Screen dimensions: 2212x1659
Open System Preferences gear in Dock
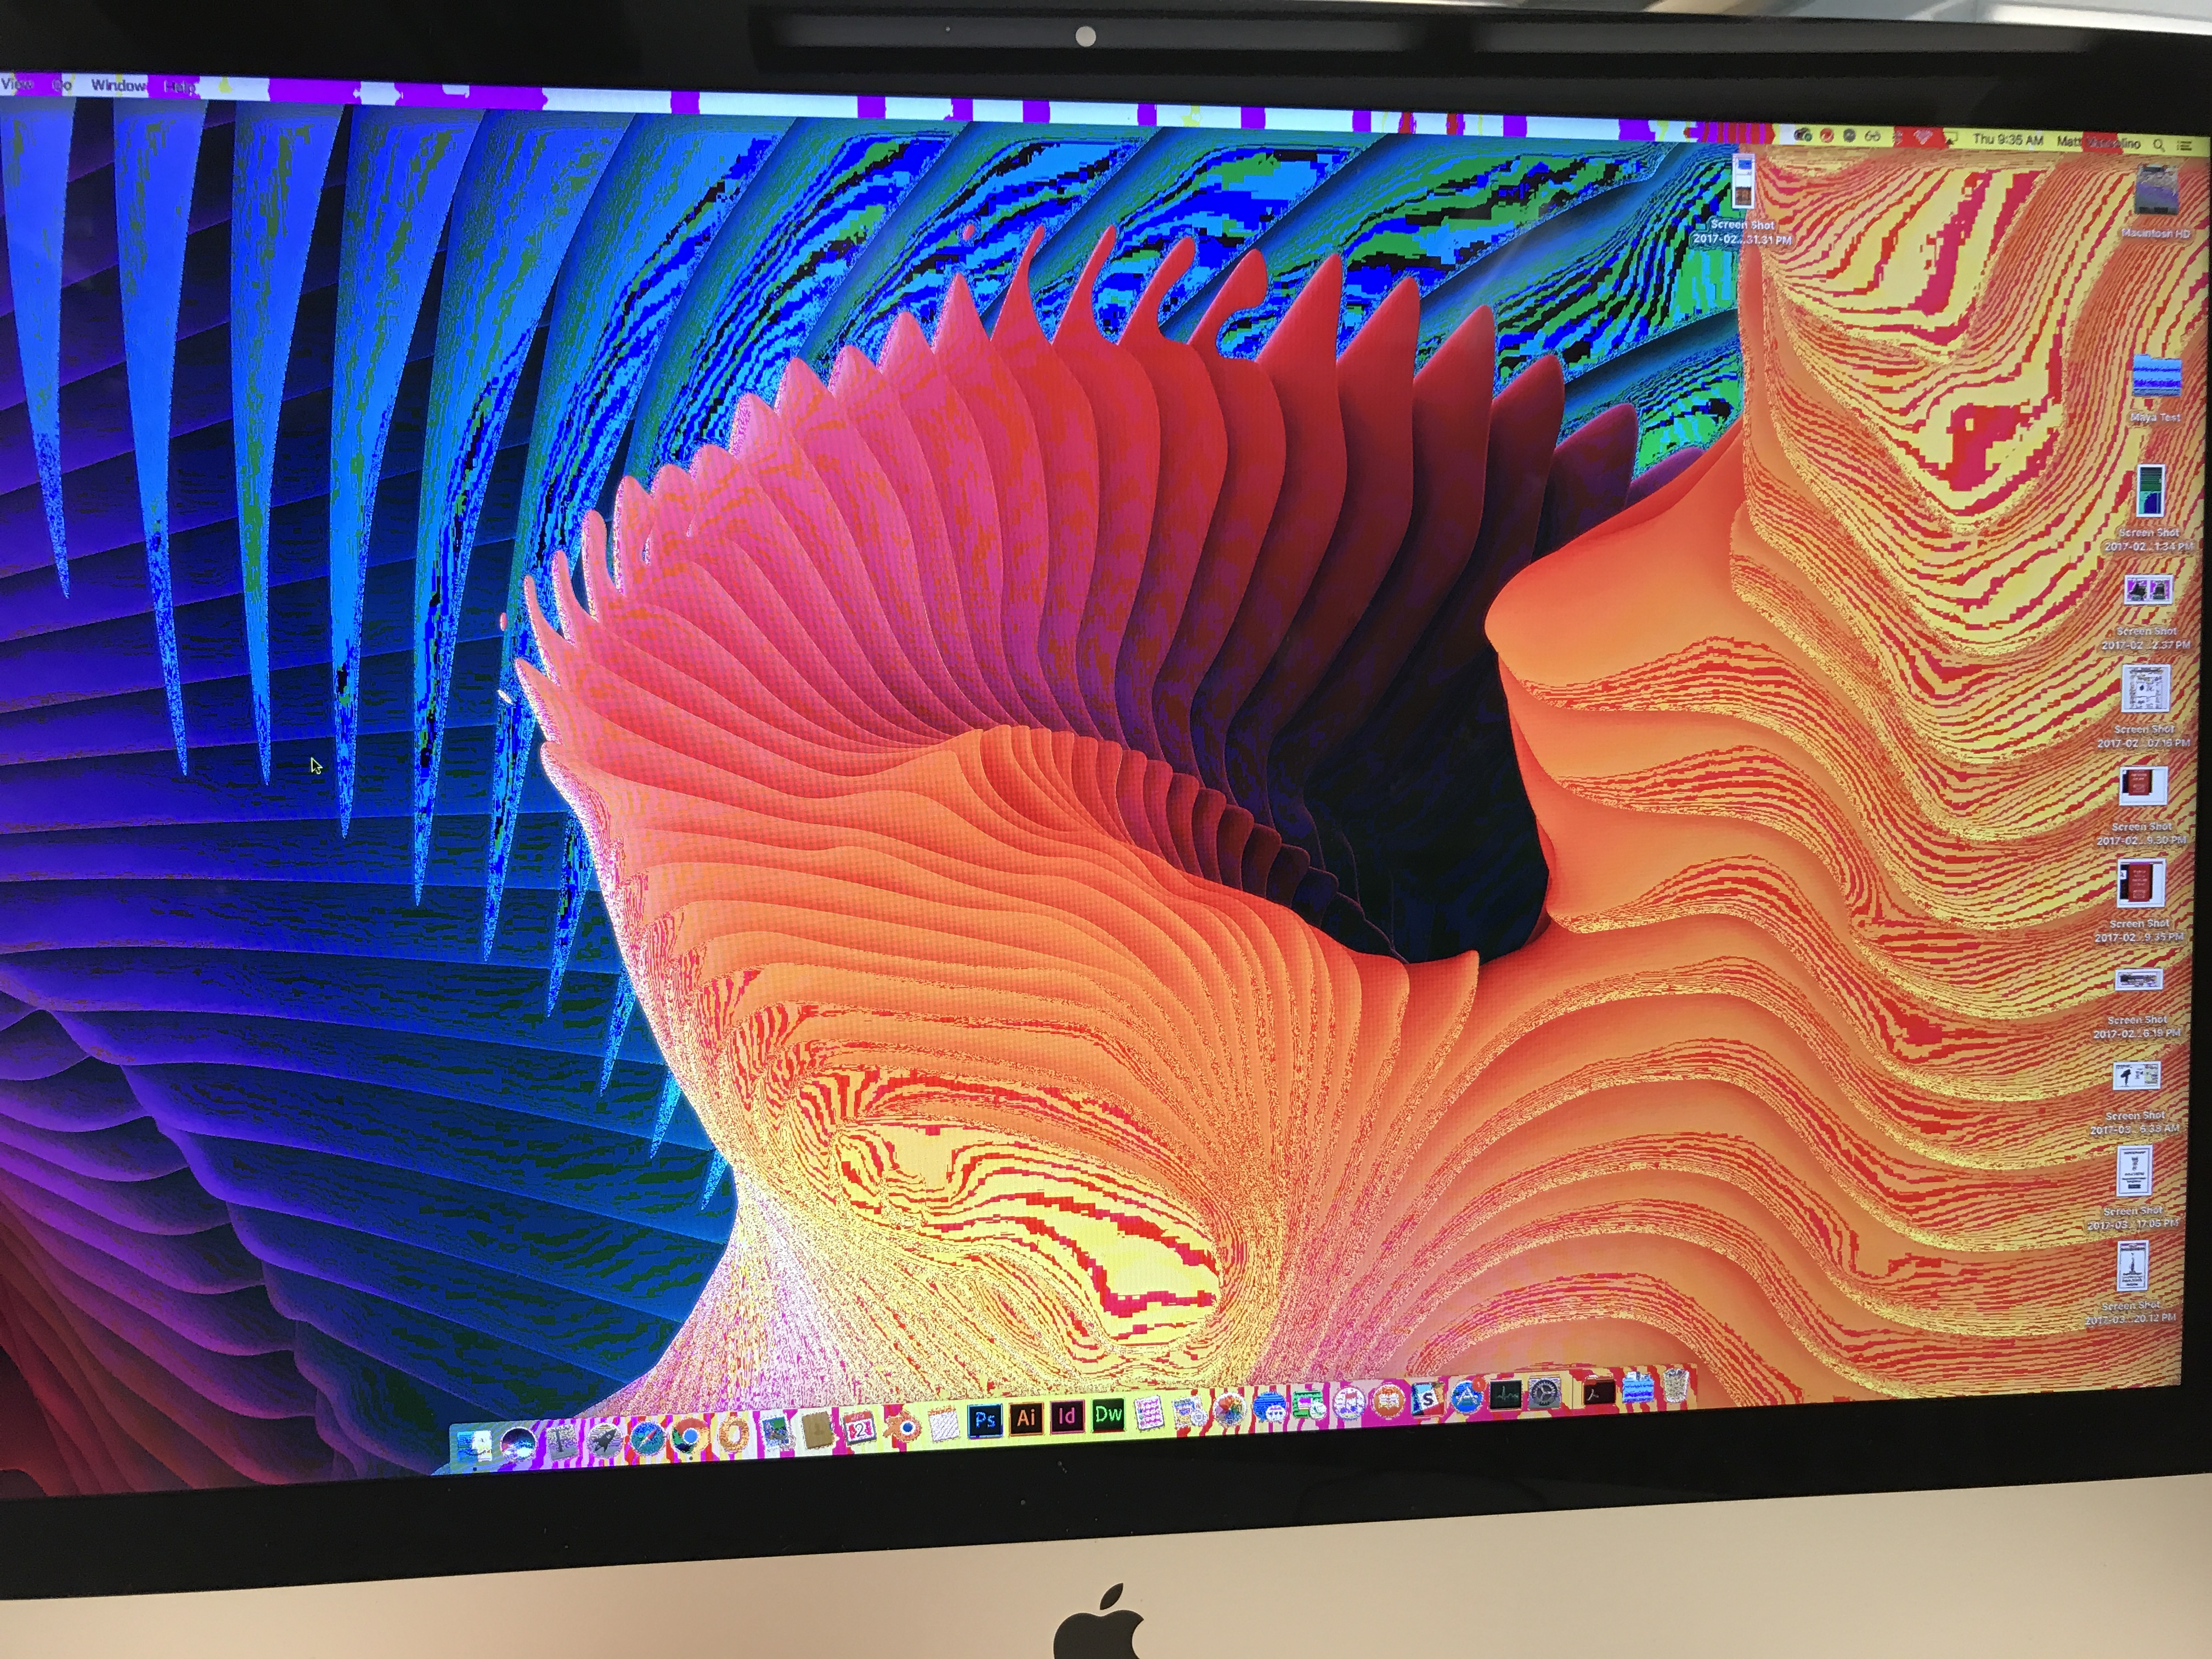tap(1544, 1393)
